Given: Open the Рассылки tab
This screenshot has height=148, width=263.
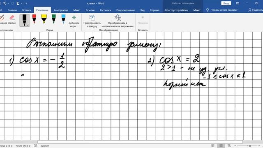Looking at the screenshot, I should point(105,10).
